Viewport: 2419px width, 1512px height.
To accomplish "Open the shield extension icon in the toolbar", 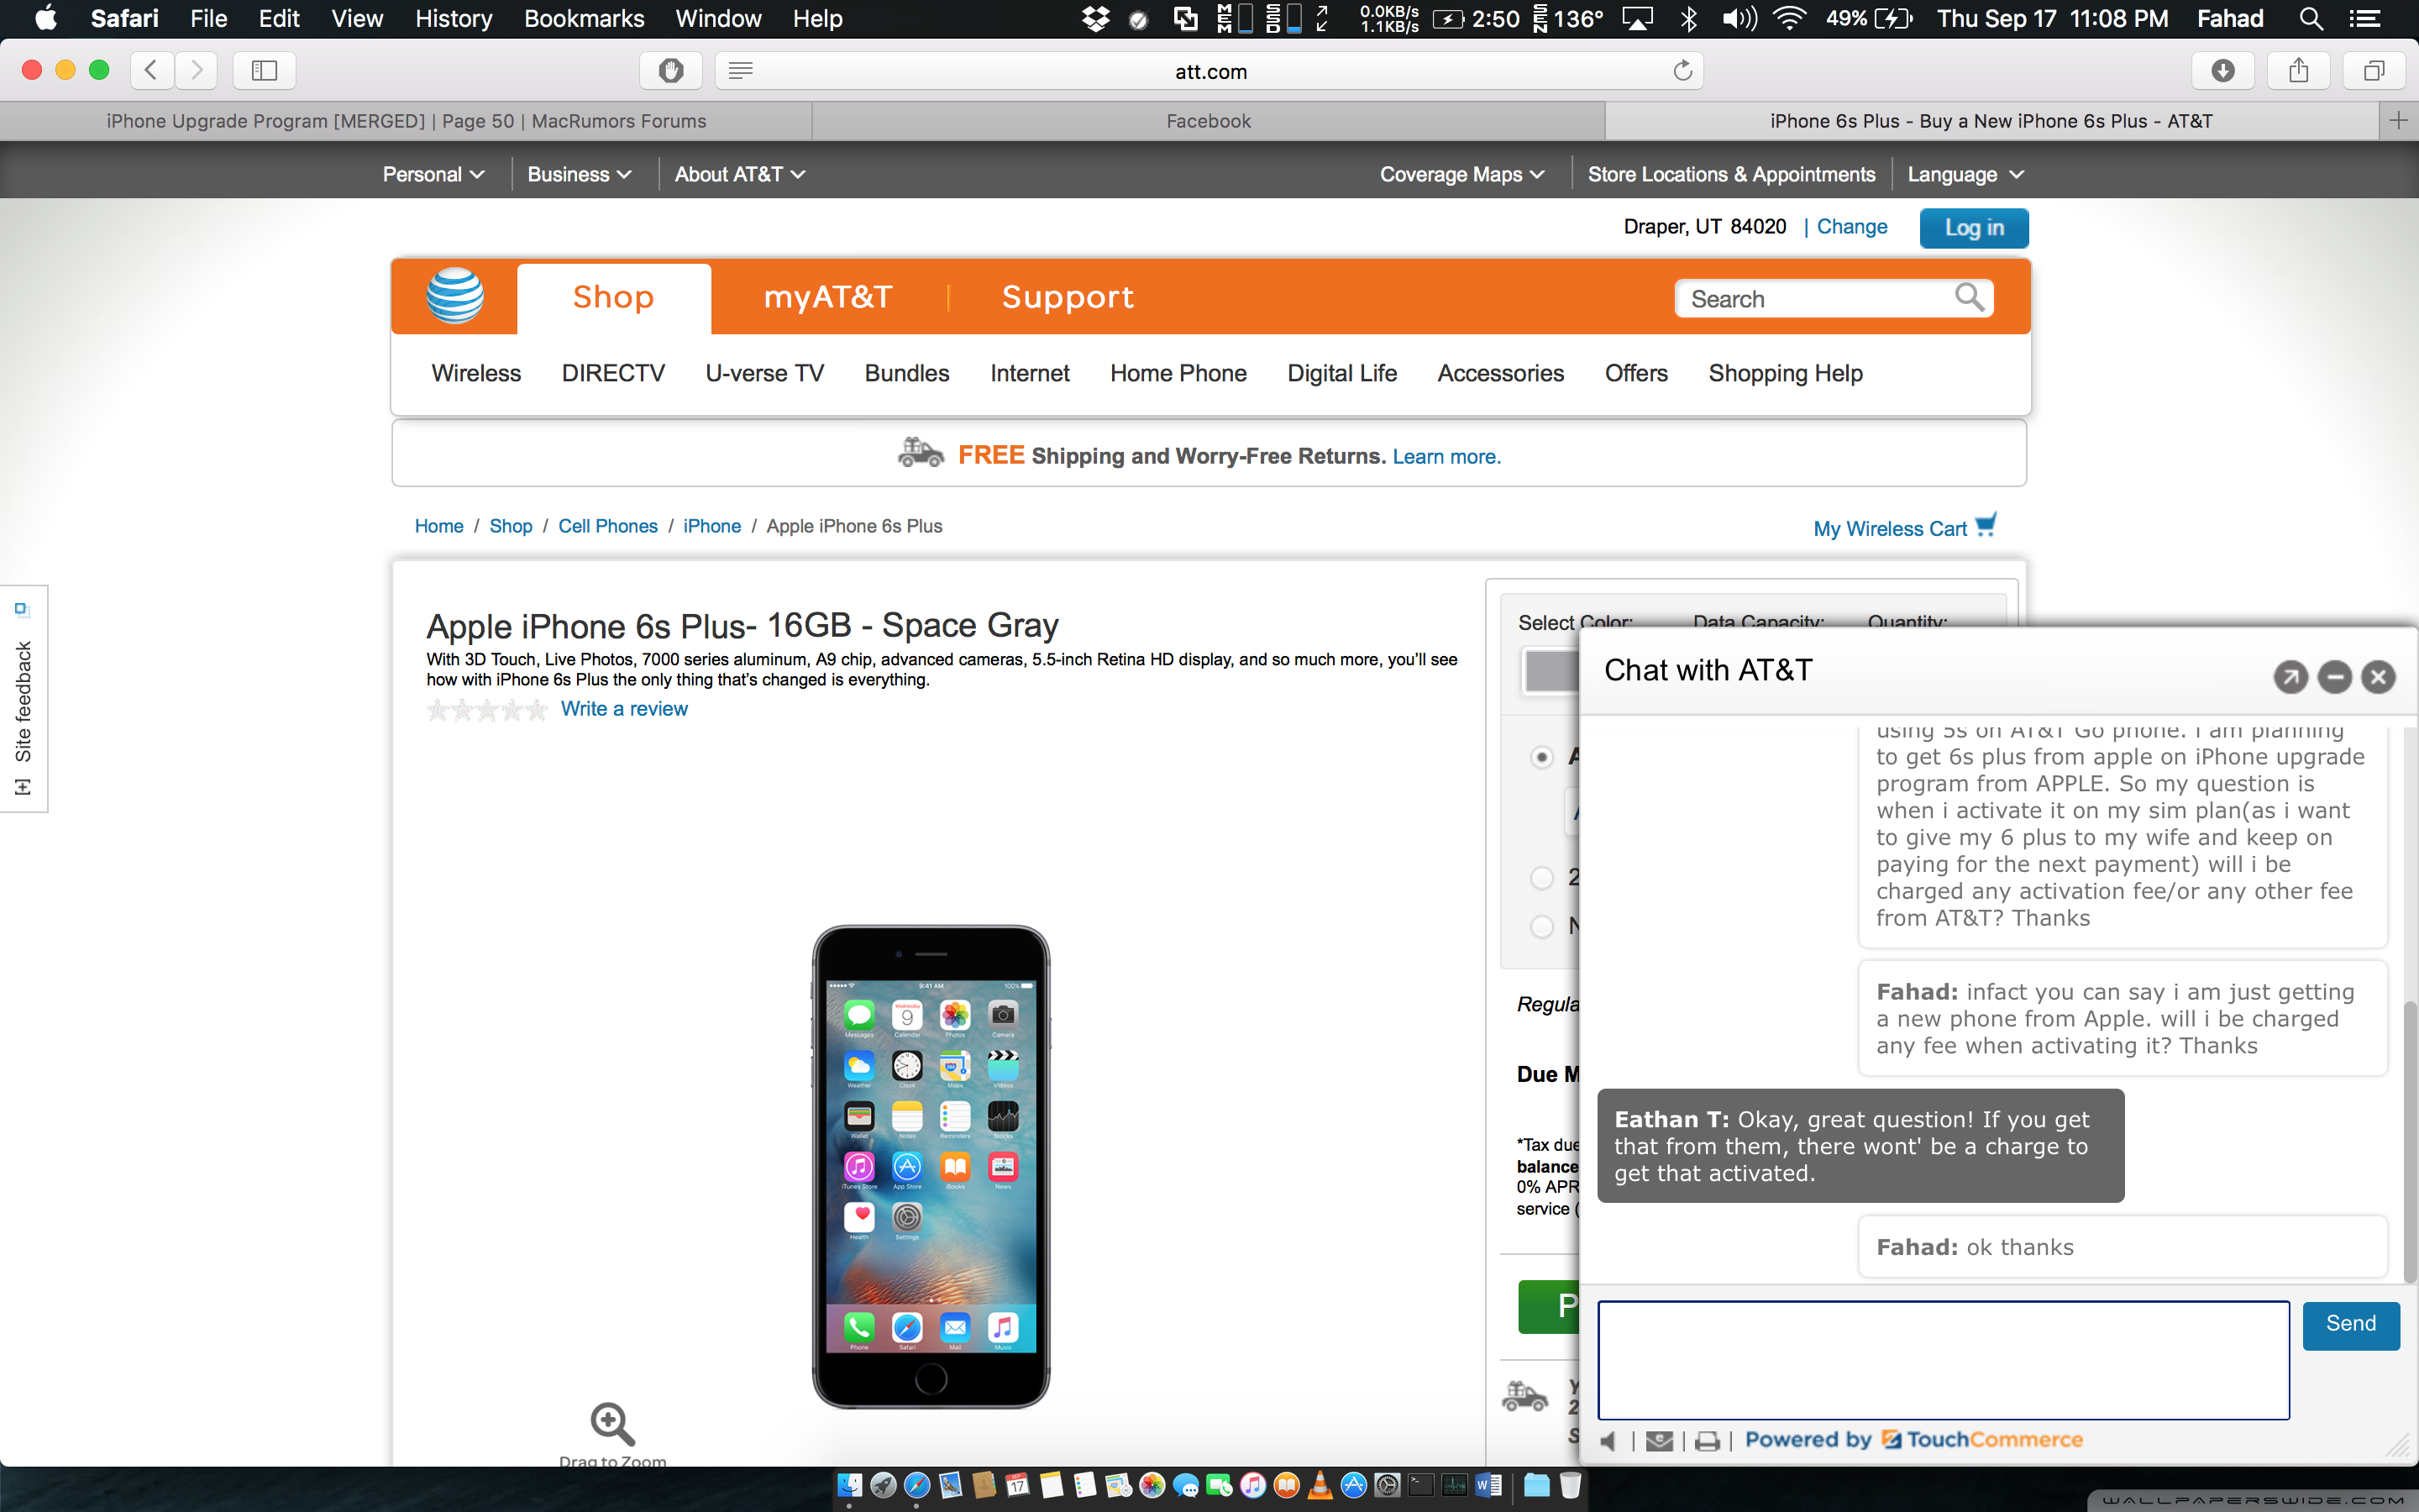I will pos(671,70).
